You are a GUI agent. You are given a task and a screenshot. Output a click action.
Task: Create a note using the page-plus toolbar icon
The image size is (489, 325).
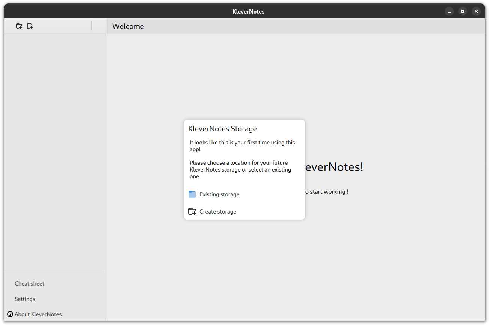coord(30,26)
